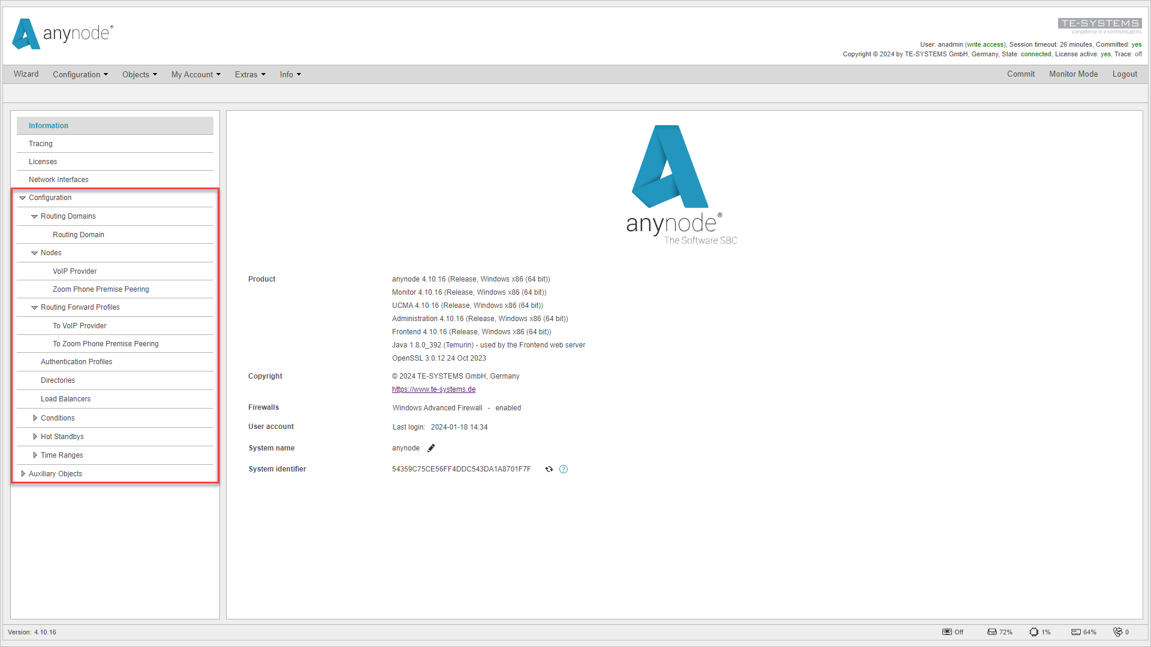
Task: Expand the Hot Standbys section
Action: (35, 436)
